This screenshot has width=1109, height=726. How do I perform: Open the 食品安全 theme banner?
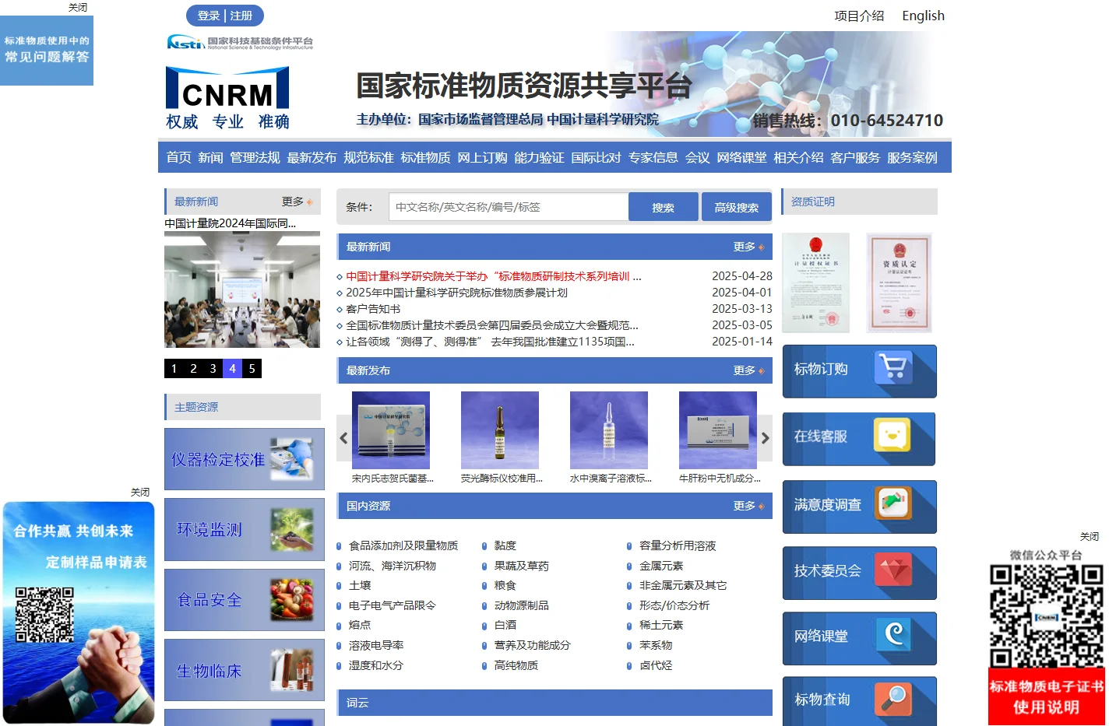(245, 600)
